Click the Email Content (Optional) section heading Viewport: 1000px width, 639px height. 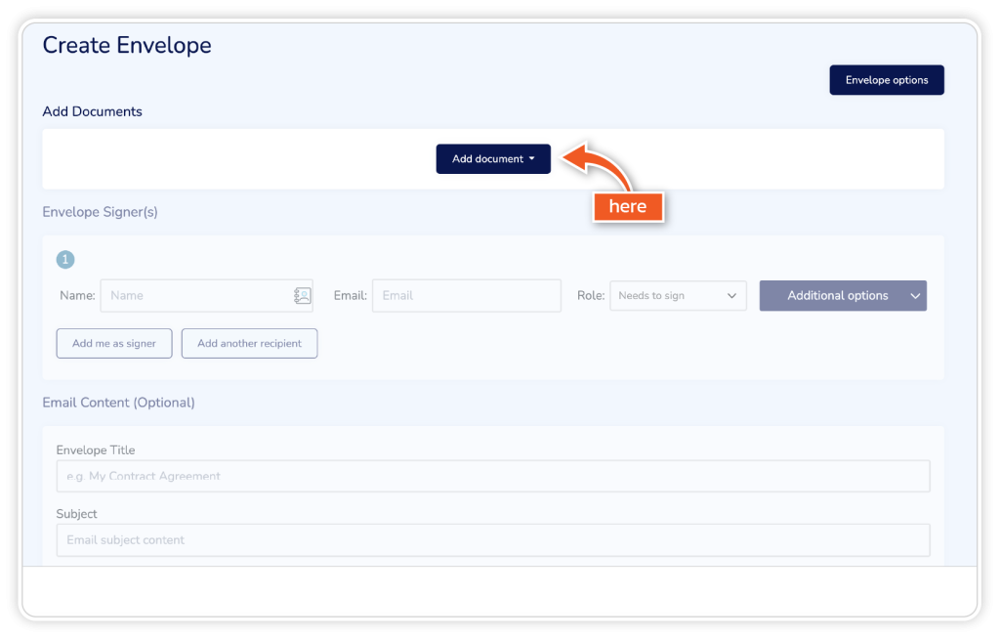[x=118, y=403]
